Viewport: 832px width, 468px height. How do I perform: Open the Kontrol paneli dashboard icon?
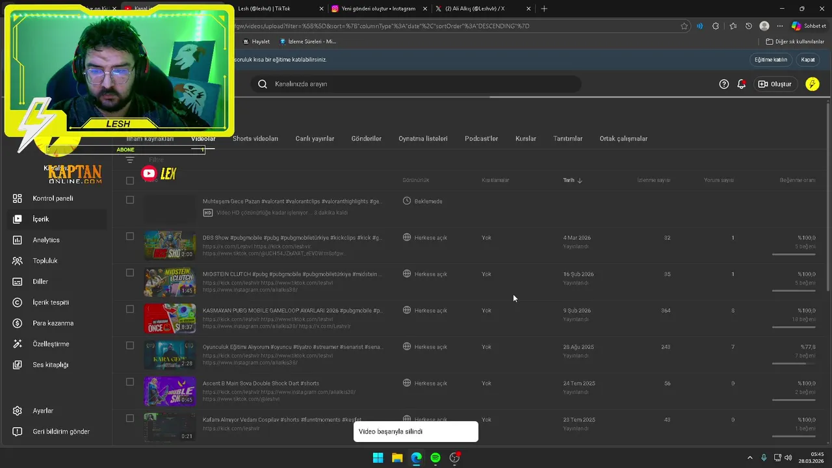tap(18, 198)
